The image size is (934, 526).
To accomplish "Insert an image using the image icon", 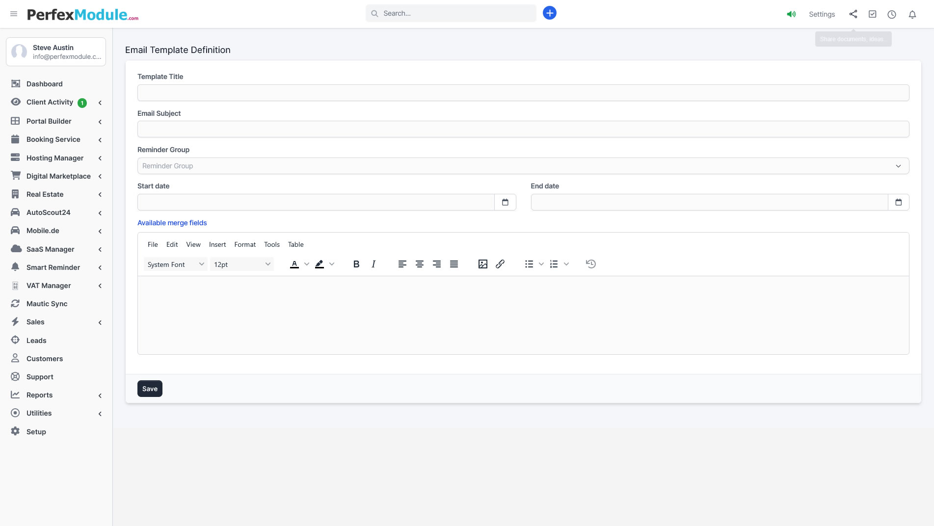I will pyautogui.click(x=483, y=264).
